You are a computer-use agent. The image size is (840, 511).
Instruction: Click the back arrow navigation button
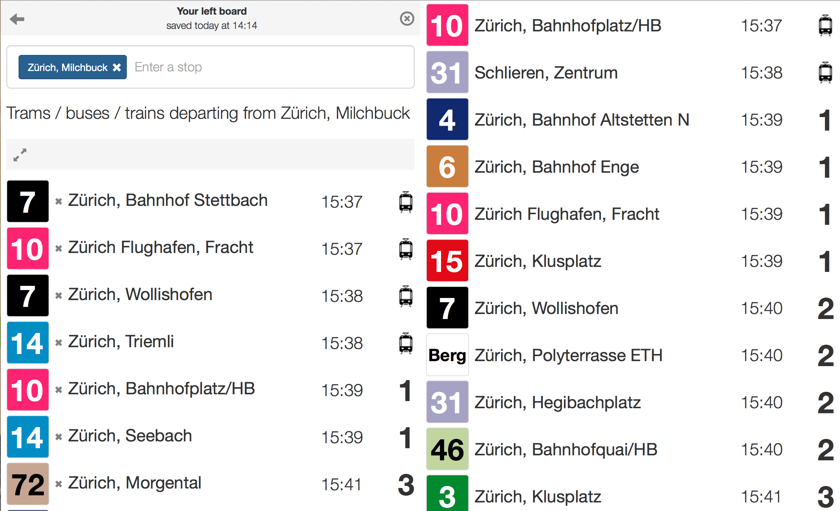click(17, 19)
